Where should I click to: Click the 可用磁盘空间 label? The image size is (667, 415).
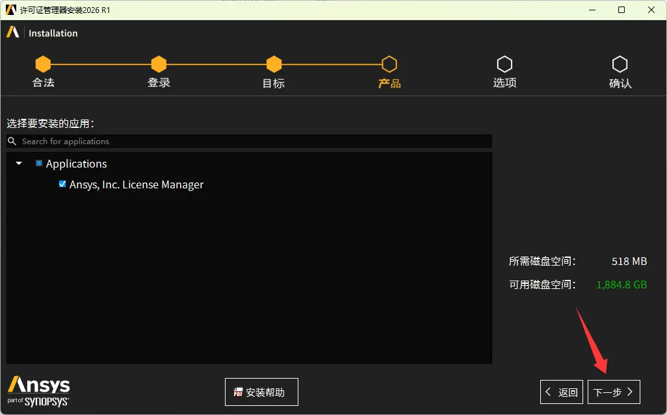tap(542, 284)
